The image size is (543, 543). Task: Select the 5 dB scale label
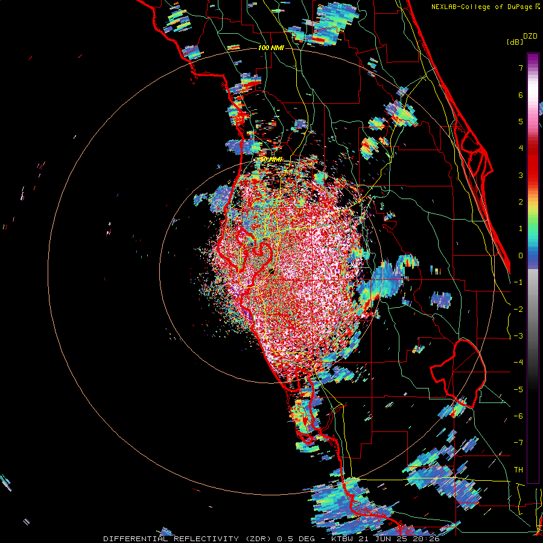pos(521,121)
